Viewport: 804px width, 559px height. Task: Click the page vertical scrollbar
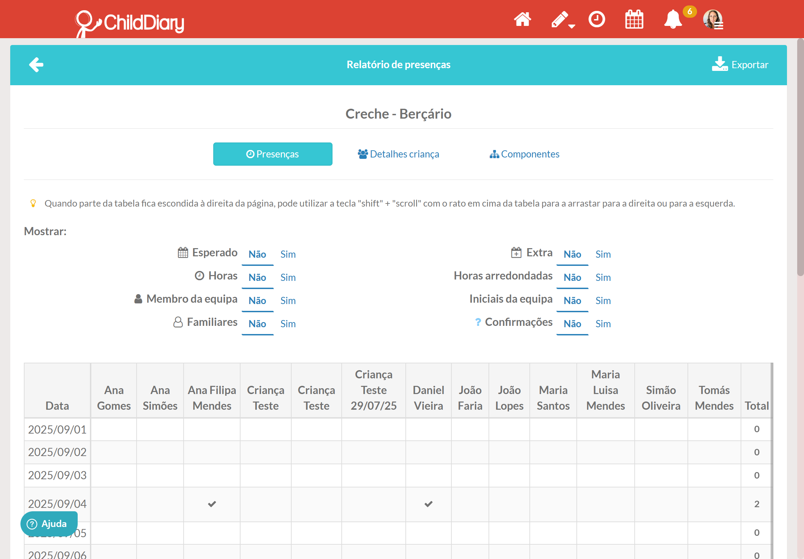(800, 157)
